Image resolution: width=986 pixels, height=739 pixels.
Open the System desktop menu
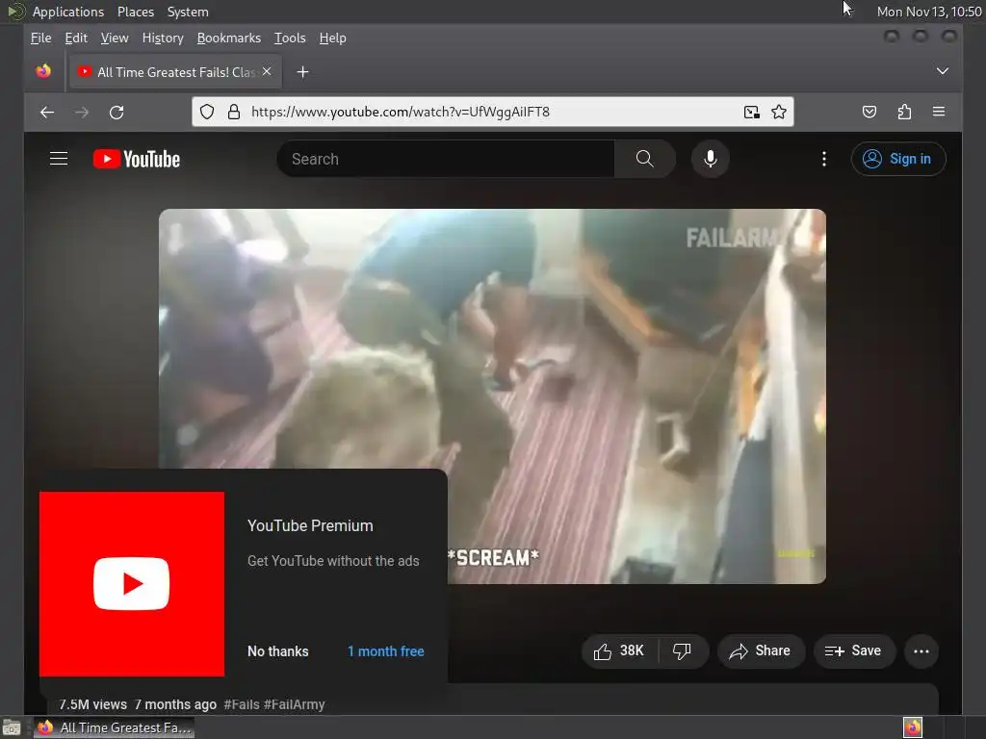188,12
